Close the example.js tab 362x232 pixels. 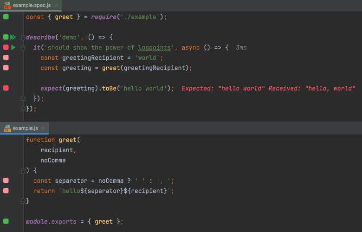pyautogui.click(x=43, y=128)
